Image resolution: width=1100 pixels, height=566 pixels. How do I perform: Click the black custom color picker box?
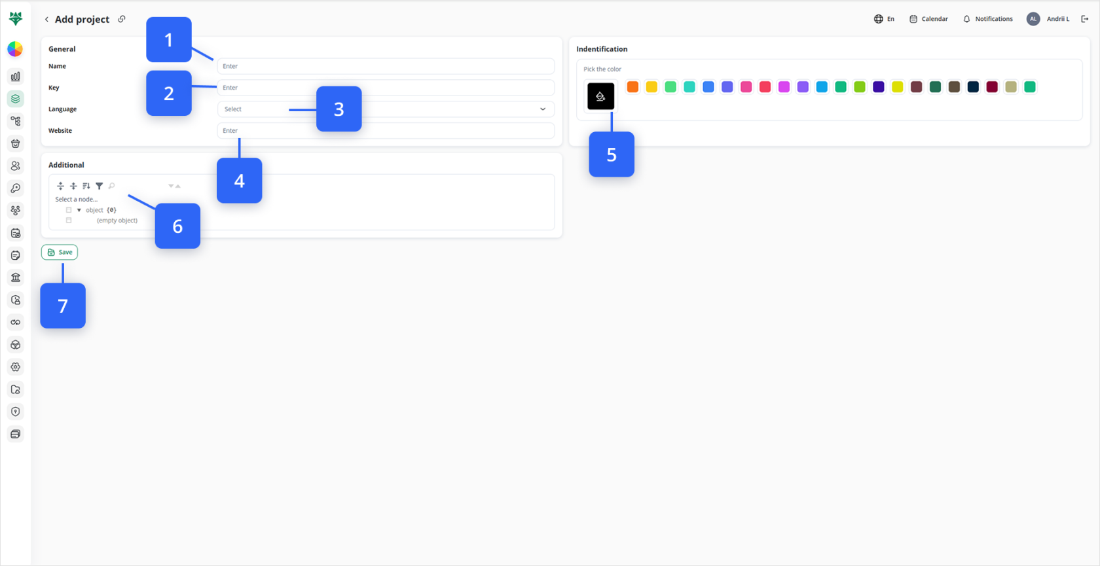click(600, 96)
